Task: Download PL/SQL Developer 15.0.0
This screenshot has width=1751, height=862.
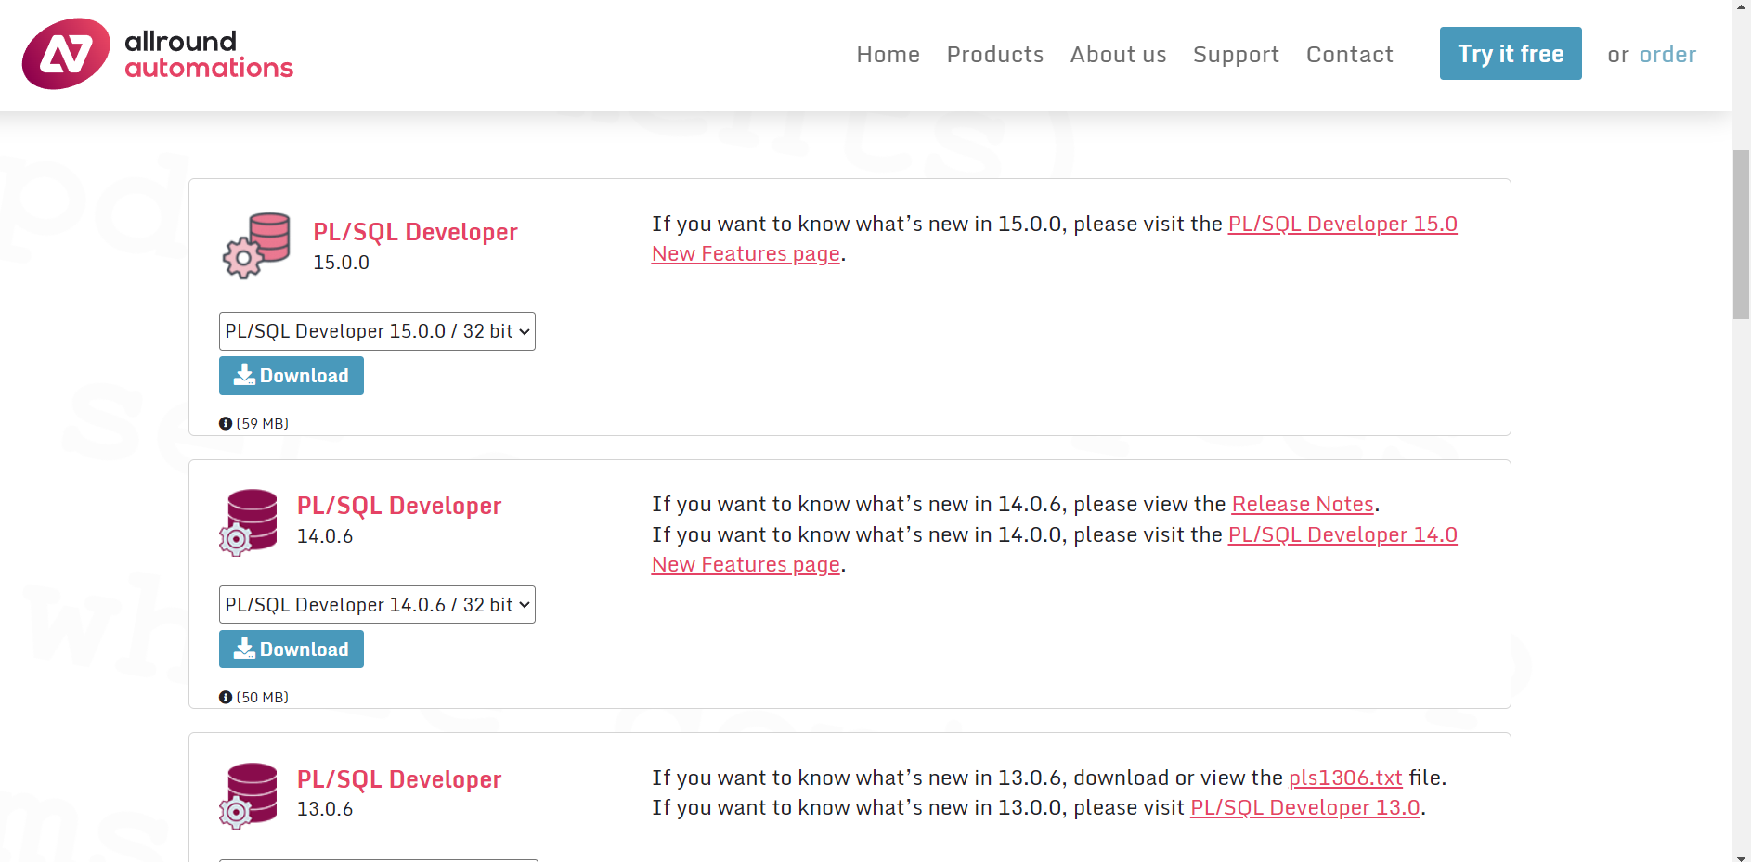Action: [x=291, y=375]
